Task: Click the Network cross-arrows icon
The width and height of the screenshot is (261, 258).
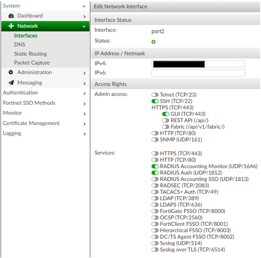Action: [x=11, y=26]
